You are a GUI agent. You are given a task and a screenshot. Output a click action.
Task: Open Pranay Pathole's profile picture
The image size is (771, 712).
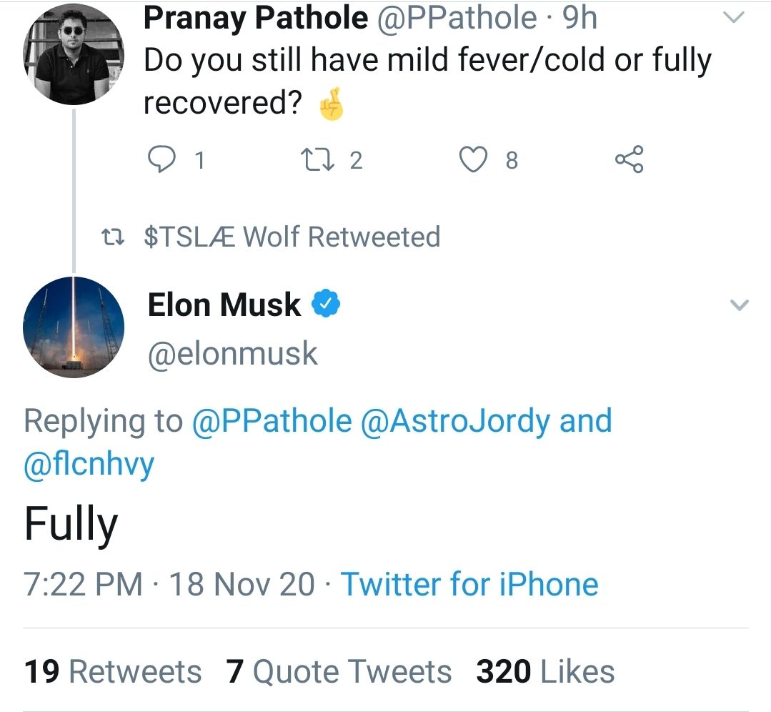74,54
